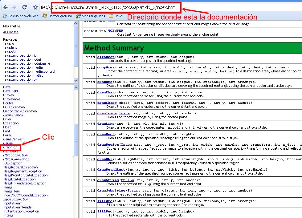Open the drawRect method link
302x218 pixels.
(x=106, y=134)
